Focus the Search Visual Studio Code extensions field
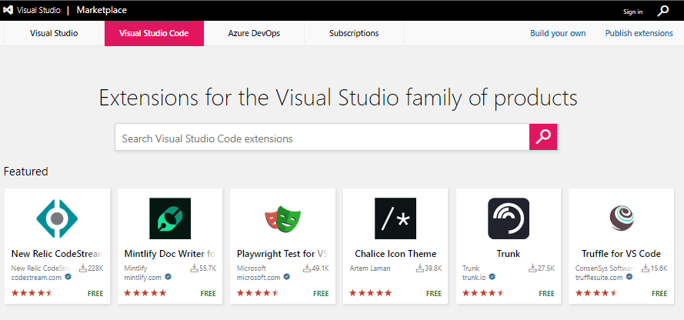The width and height of the screenshot is (684, 320). click(322, 137)
